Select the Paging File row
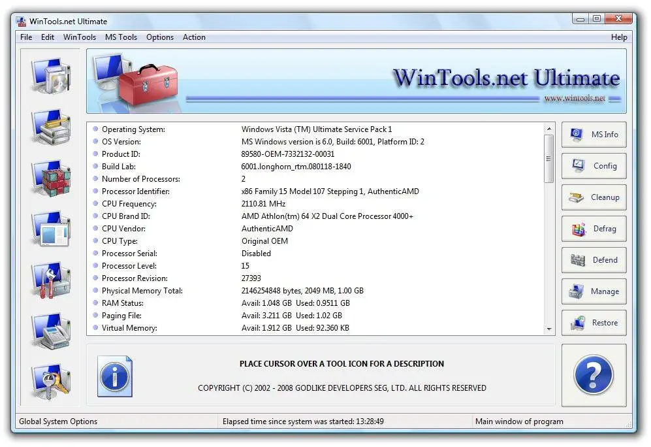This screenshot has height=447, width=651. pos(315,316)
